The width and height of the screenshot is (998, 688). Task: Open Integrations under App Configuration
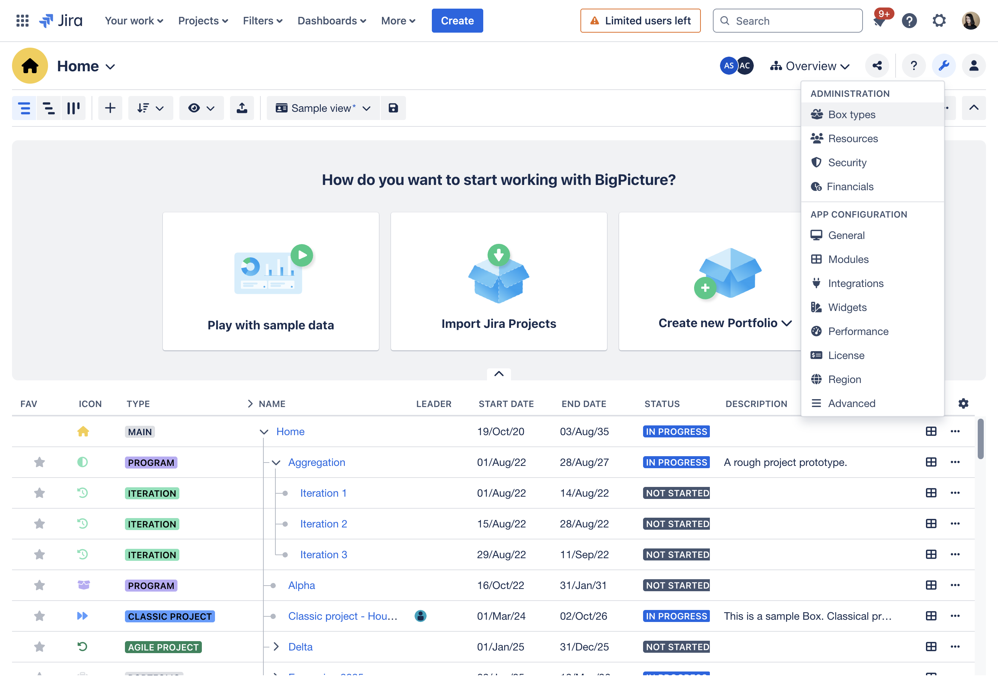[x=855, y=283]
